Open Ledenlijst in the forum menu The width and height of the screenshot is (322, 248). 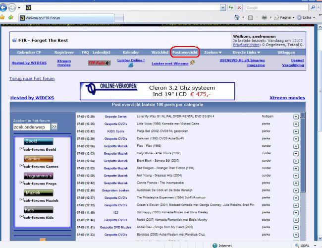pos(101,53)
